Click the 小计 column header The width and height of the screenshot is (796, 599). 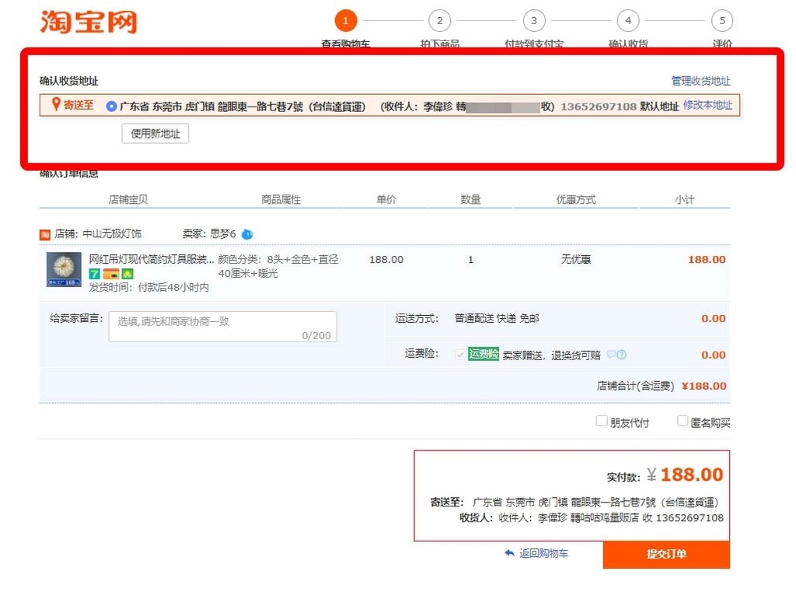684,200
